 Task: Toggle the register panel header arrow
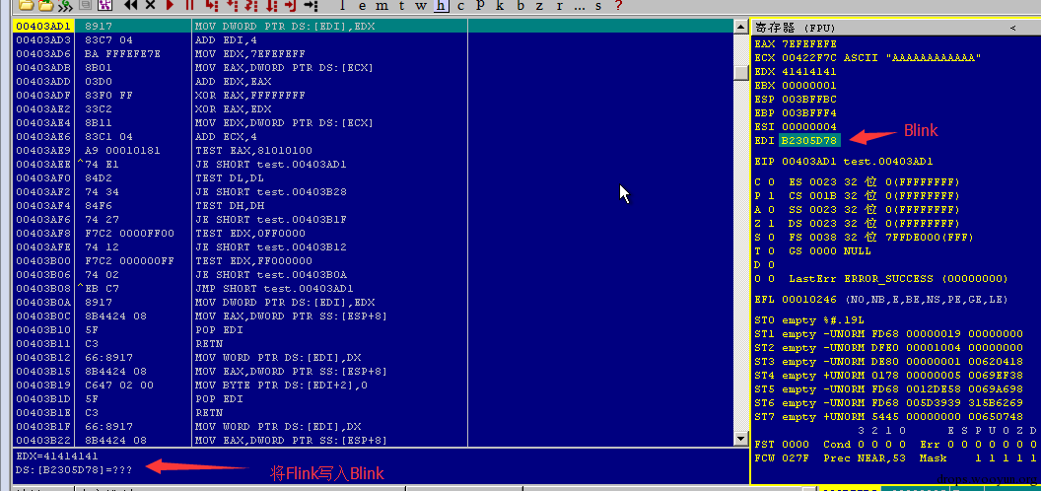point(1012,28)
